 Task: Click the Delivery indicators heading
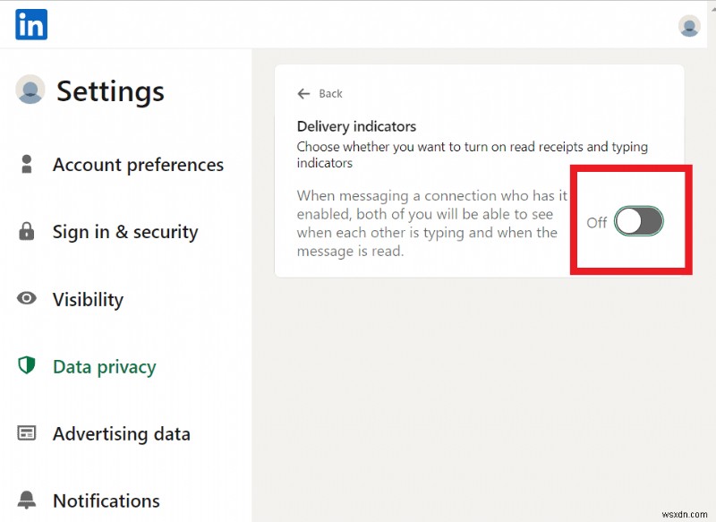coord(356,126)
